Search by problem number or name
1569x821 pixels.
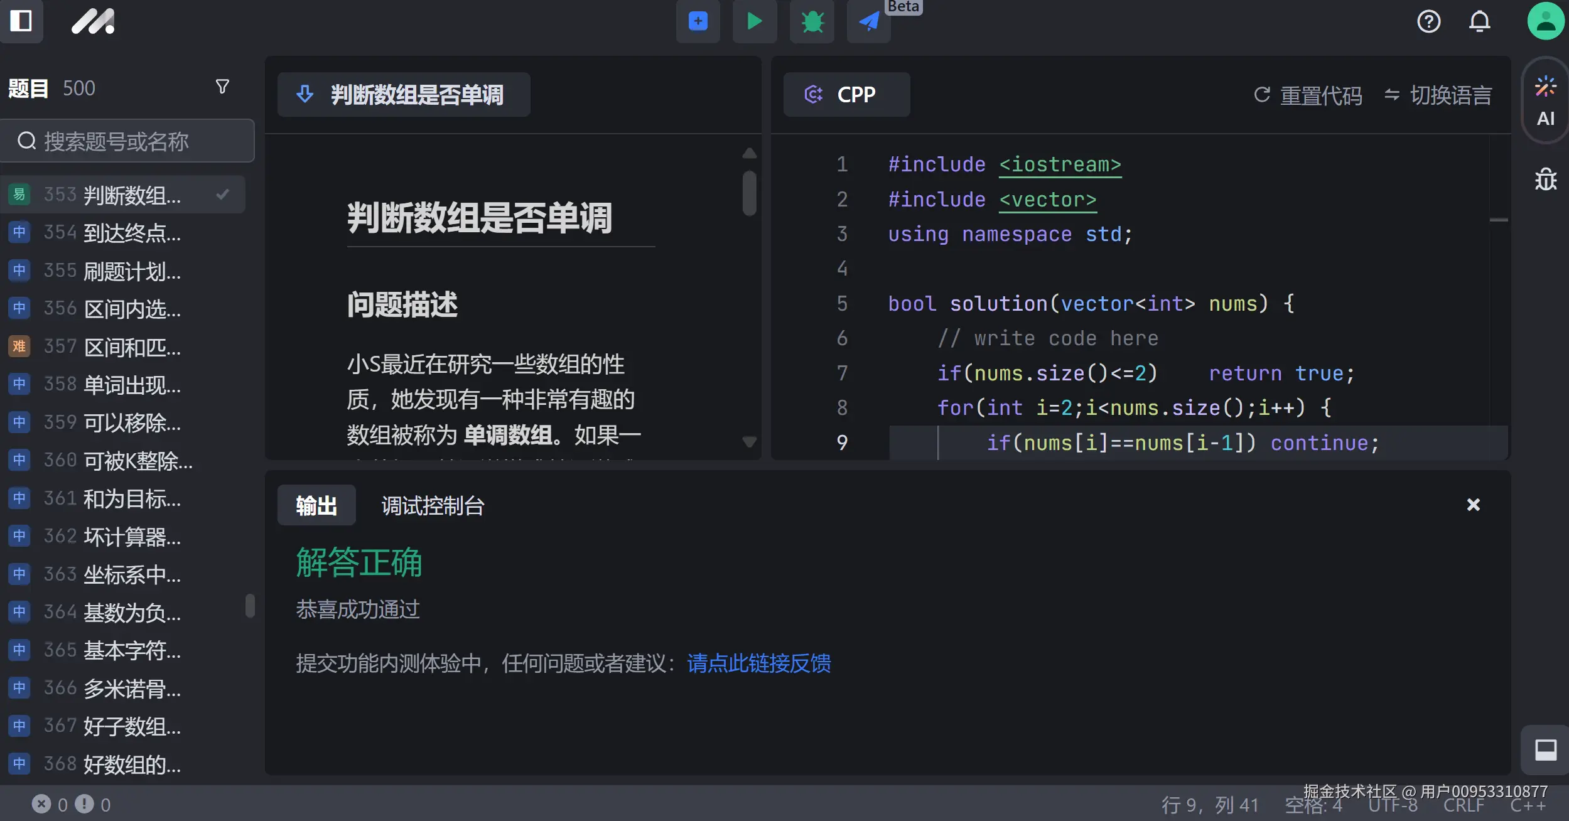(x=127, y=141)
